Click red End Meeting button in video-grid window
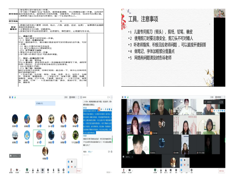Screen dimensions: 234x182 [221, 171]
